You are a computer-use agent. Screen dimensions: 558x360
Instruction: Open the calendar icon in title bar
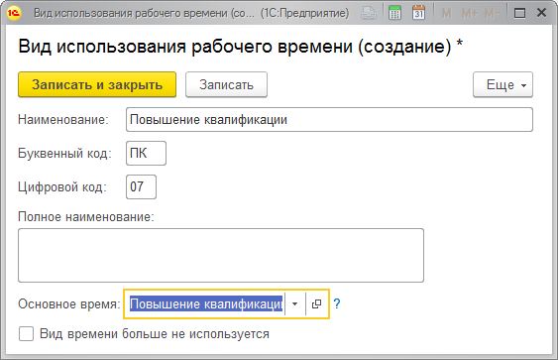tap(418, 13)
